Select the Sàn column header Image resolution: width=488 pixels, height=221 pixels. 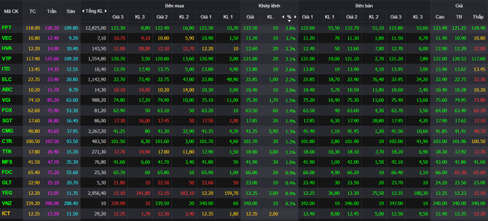[71, 11]
